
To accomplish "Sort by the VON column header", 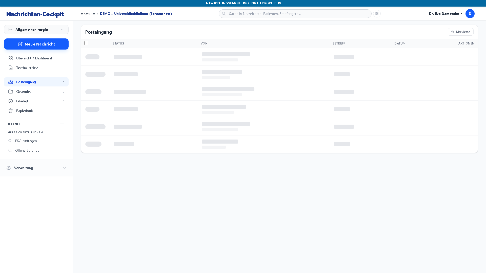I will (x=204, y=43).
